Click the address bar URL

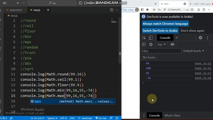pyautogui.click(x=175, y=10)
